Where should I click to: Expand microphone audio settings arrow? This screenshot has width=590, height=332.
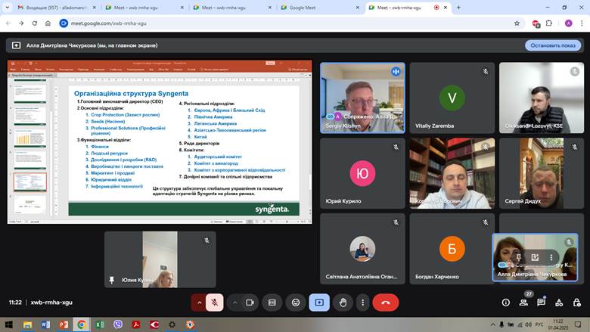coord(200,302)
